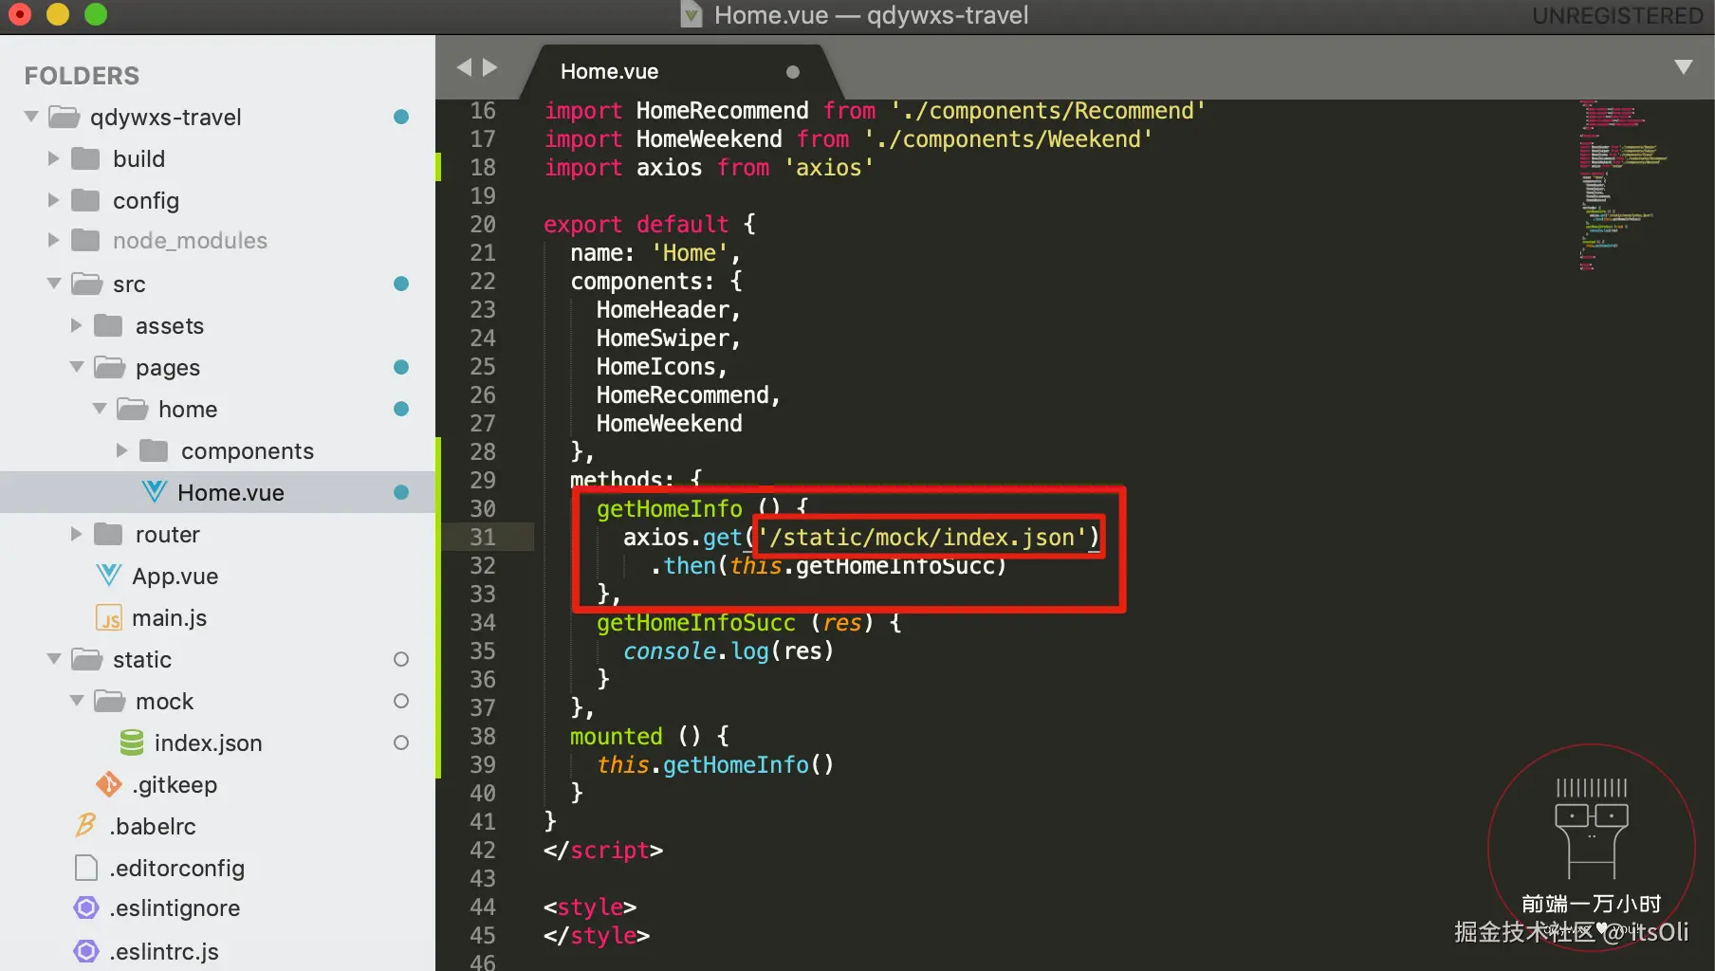Click the static folder icon

tap(87, 659)
